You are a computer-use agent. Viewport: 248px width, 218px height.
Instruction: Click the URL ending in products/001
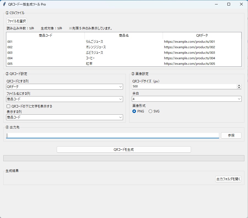pyautogui.click(x=189, y=42)
